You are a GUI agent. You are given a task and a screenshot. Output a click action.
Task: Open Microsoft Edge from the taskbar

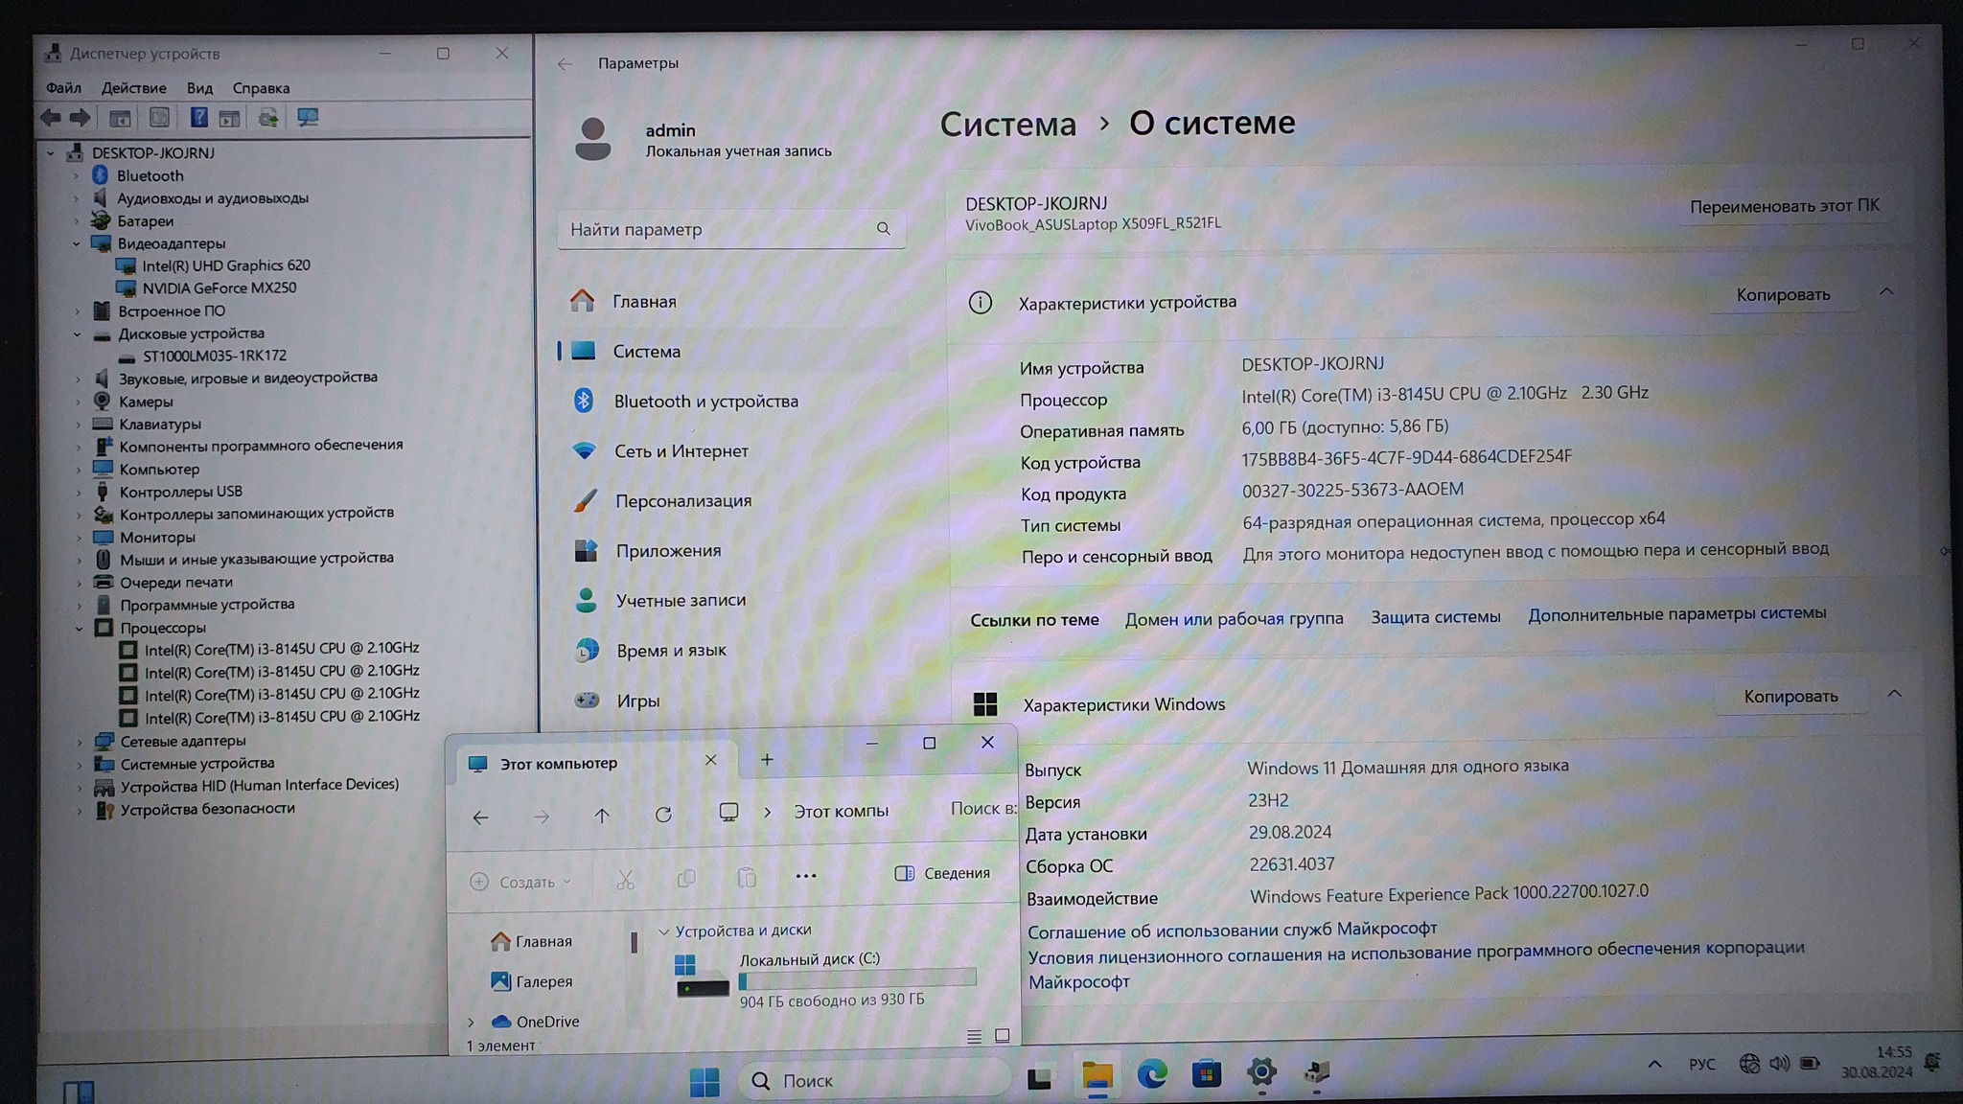click(1151, 1074)
